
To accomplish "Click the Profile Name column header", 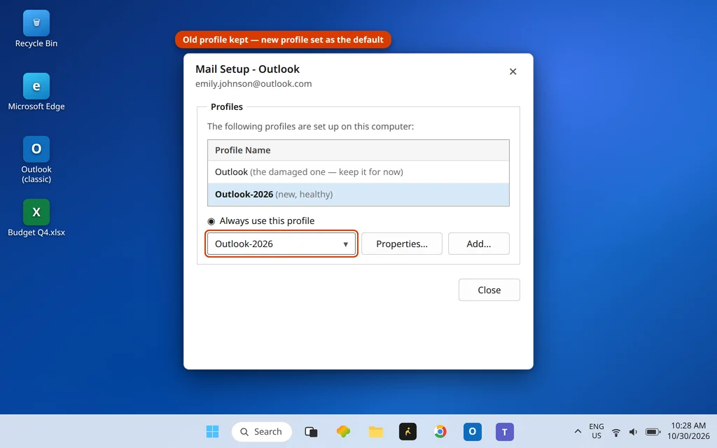I will [x=358, y=150].
